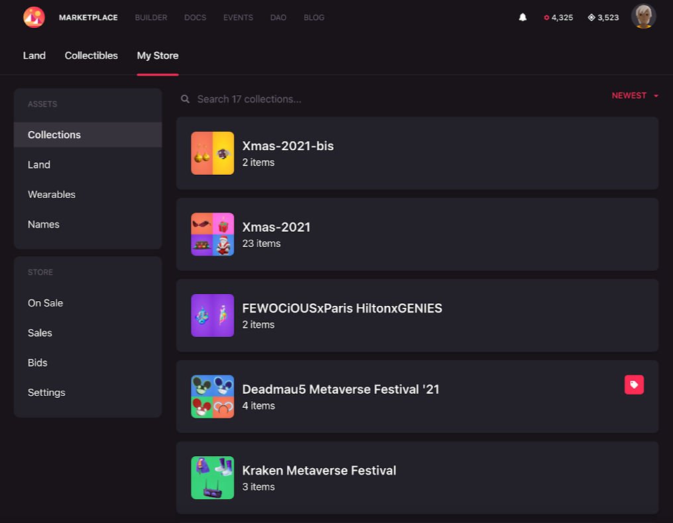Switch to the Land tab

point(34,56)
